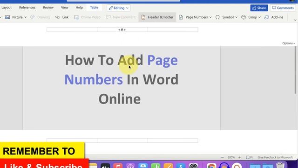Open the Music app in the Dock
The image size is (298, 168).
(118, 166)
